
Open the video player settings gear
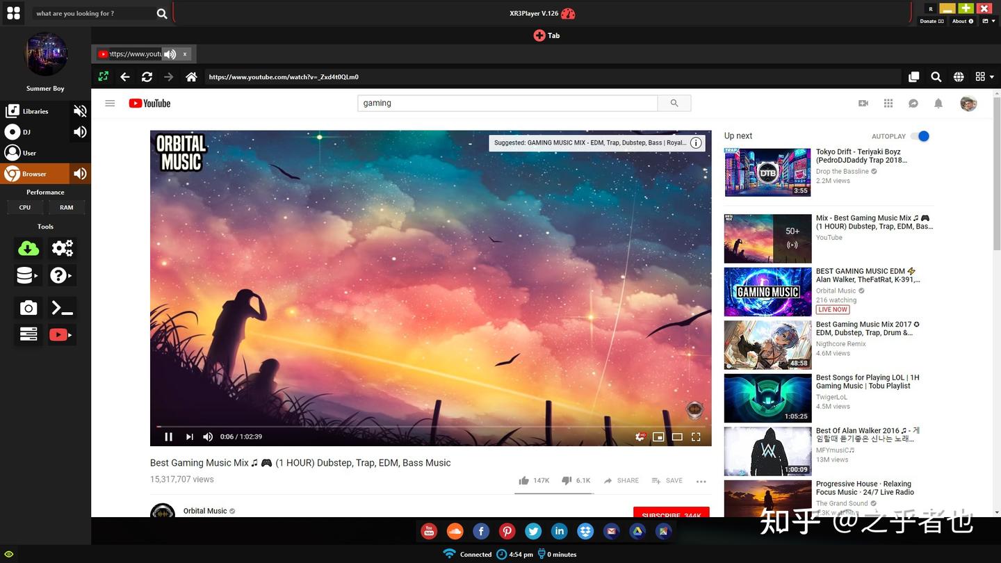[640, 436]
